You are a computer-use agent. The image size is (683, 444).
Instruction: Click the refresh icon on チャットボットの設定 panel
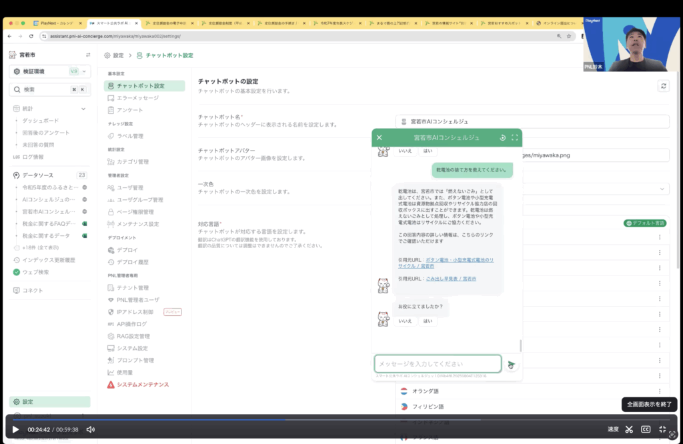pos(663,85)
